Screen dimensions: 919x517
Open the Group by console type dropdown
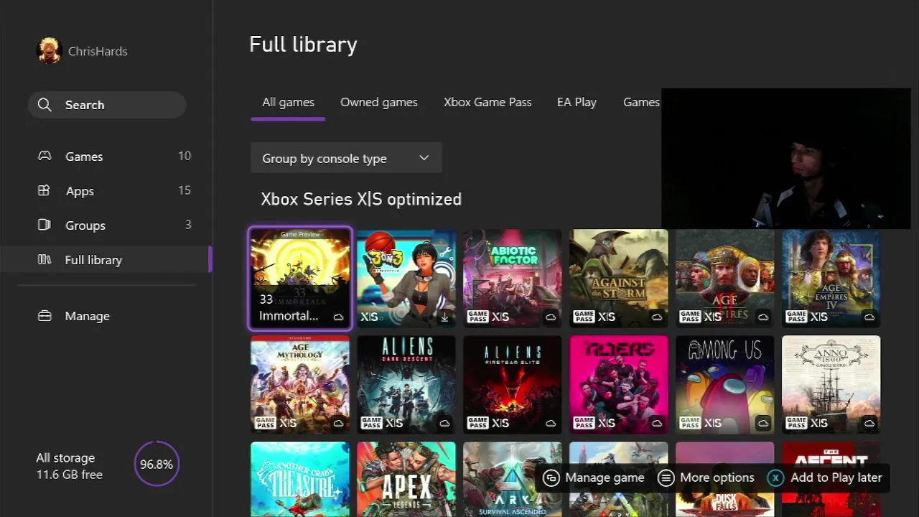pyautogui.click(x=346, y=158)
